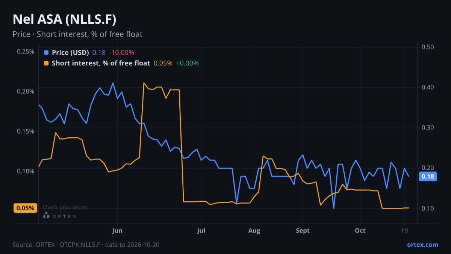Click the 0.25% left axis label
Screen dimensions: 451x254
pos(26,52)
